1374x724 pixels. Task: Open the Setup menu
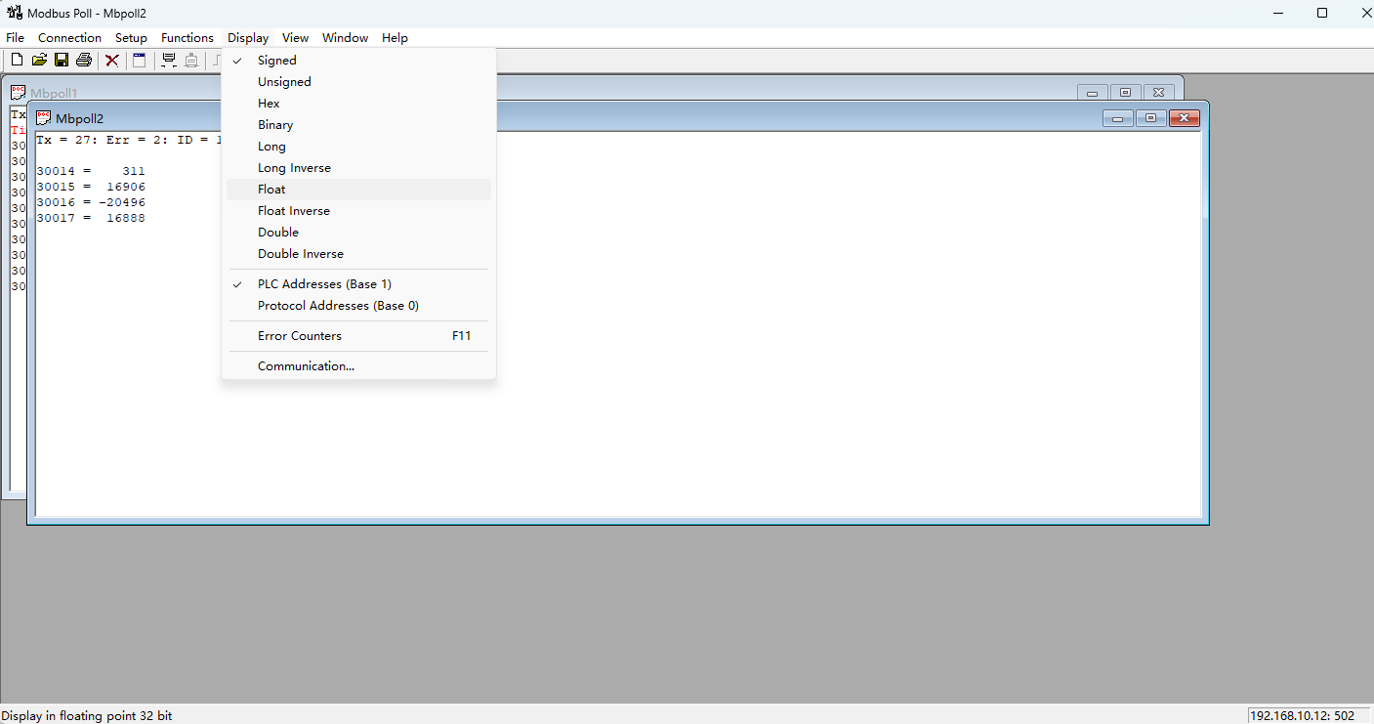(x=131, y=38)
